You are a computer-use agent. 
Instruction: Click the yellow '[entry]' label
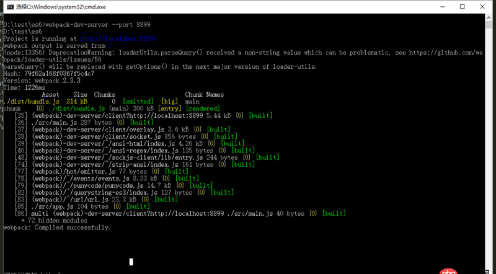pos(169,108)
